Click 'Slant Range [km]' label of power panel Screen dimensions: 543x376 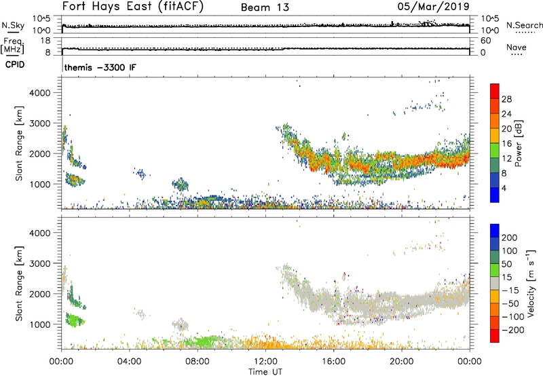point(19,143)
